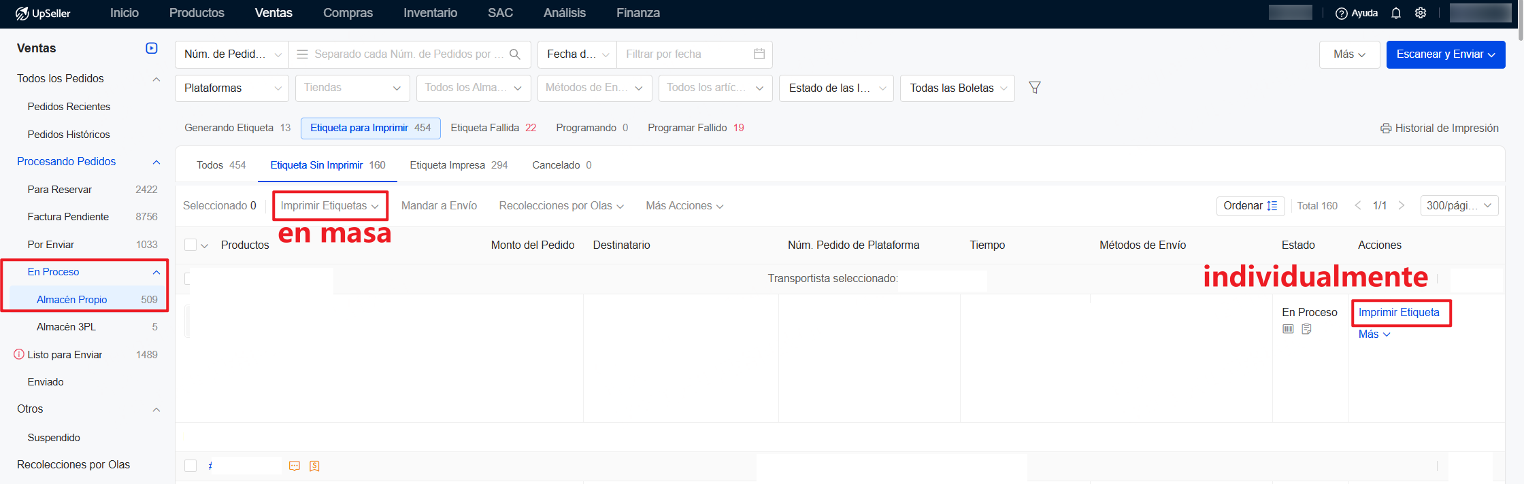Open the Compras menu
Screen dimensions: 1524x484
[x=348, y=13]
